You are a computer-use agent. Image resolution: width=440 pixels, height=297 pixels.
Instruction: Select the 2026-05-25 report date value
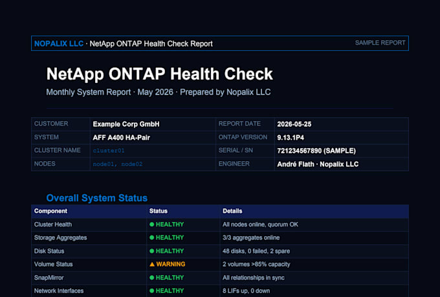pyautogui.click(x=294, y=124)
